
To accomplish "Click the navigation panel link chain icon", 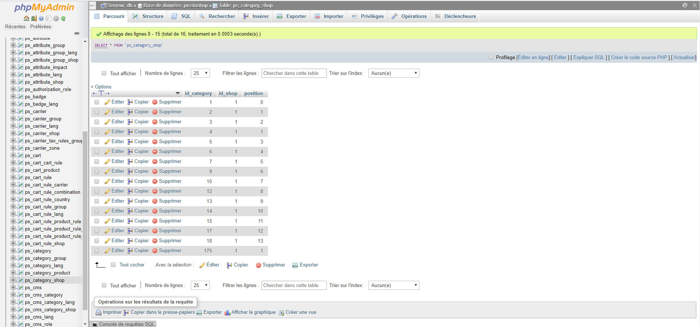I will (x=77, y=33).
